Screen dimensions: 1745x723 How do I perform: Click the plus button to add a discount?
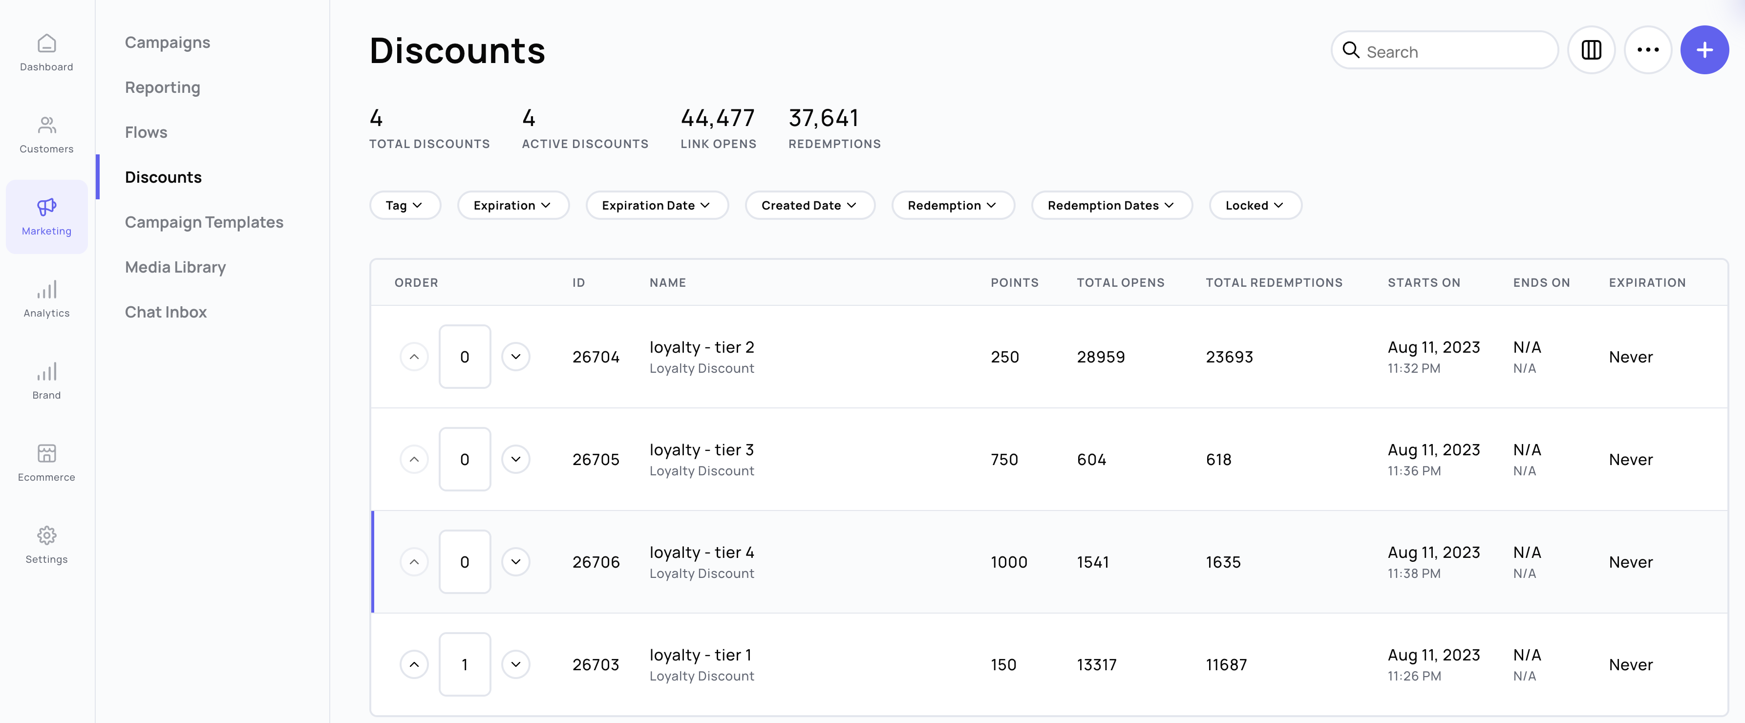click(1704, 50)
